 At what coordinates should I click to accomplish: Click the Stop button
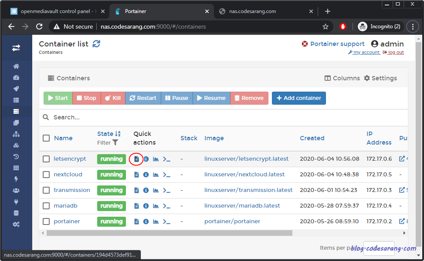coord(87,98)
